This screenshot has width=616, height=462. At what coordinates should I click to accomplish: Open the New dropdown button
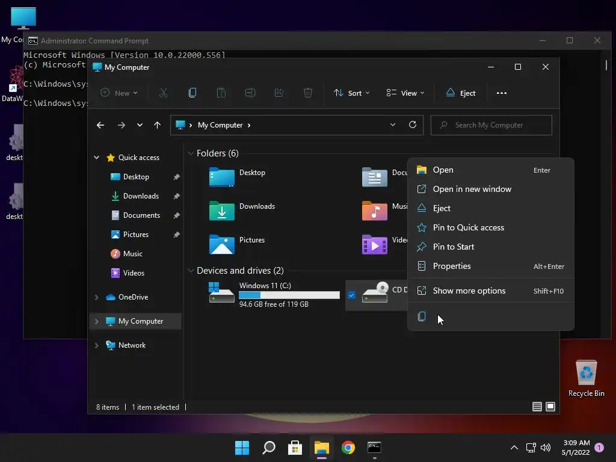coord(119,93)
